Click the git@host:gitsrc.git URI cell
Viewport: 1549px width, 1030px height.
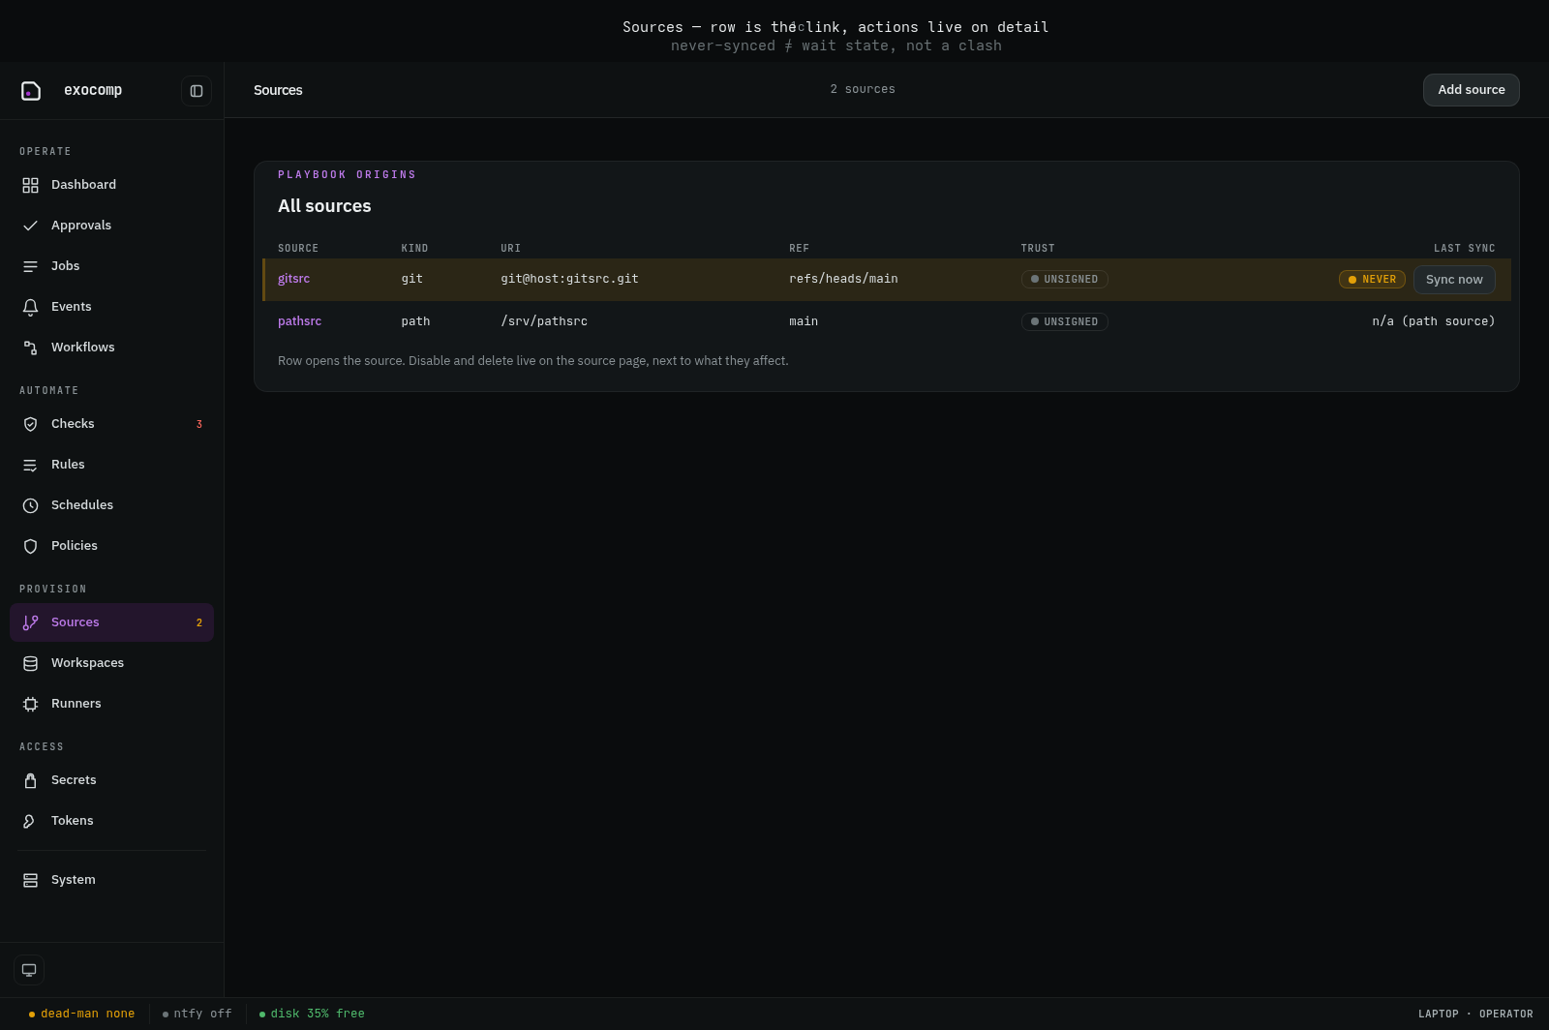(569, 279)
